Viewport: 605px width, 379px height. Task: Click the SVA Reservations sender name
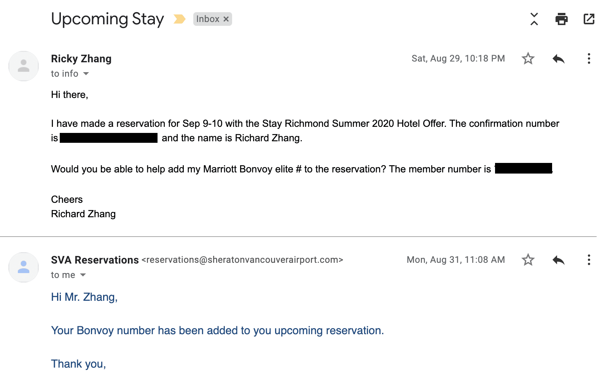pos(95,260)
